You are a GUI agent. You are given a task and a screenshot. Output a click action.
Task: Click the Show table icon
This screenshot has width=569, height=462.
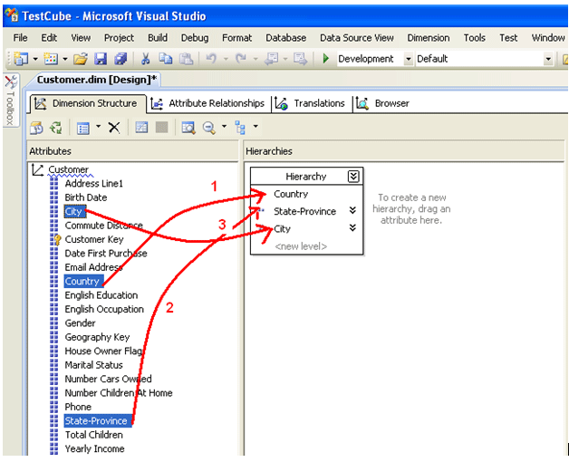coord(141,128)
